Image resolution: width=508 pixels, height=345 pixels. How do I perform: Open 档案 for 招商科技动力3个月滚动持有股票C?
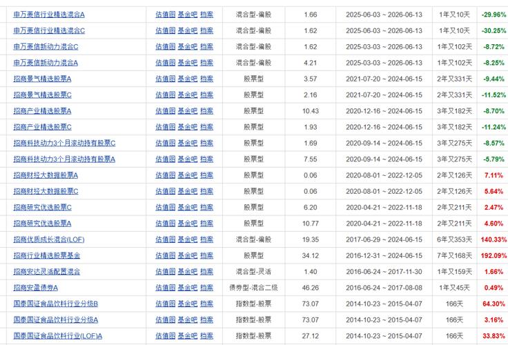(x=206, y=144)
